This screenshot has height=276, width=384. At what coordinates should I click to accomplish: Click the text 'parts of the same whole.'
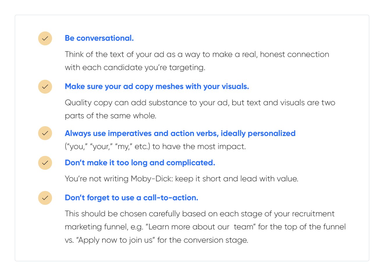(x=111, y=116)
